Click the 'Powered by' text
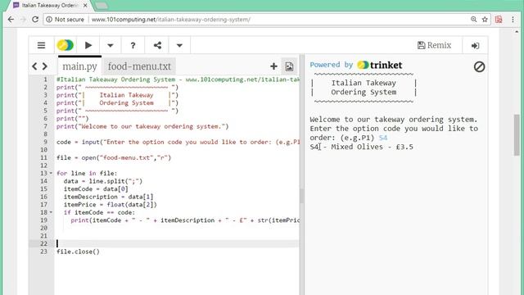Image resolution: width=524 pixels, height=295 pixels. point(331,65)
